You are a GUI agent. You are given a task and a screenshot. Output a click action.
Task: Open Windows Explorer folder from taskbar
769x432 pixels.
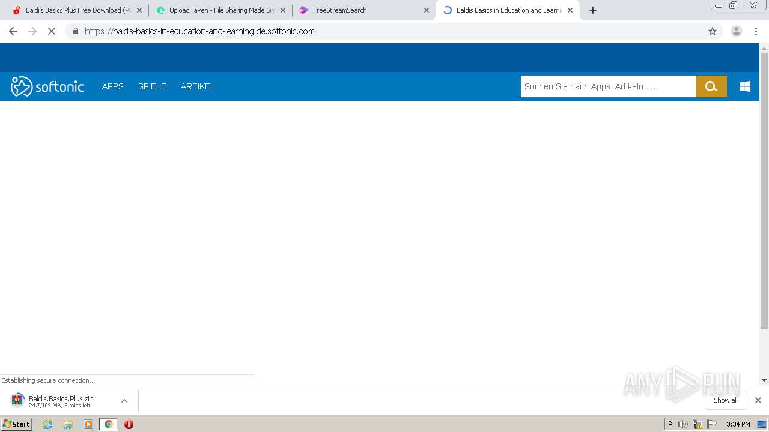click(x=68, y=424)
